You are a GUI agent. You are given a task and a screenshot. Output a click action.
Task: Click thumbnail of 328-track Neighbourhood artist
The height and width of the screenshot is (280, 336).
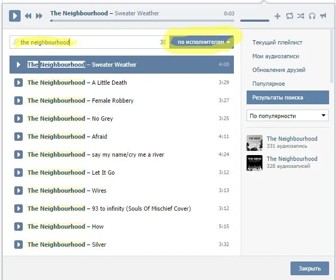point(255,163)
